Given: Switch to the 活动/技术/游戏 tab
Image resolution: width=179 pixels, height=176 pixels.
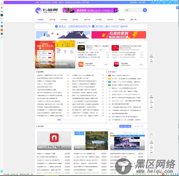Looking at the screenshot, I should [139, 126].
